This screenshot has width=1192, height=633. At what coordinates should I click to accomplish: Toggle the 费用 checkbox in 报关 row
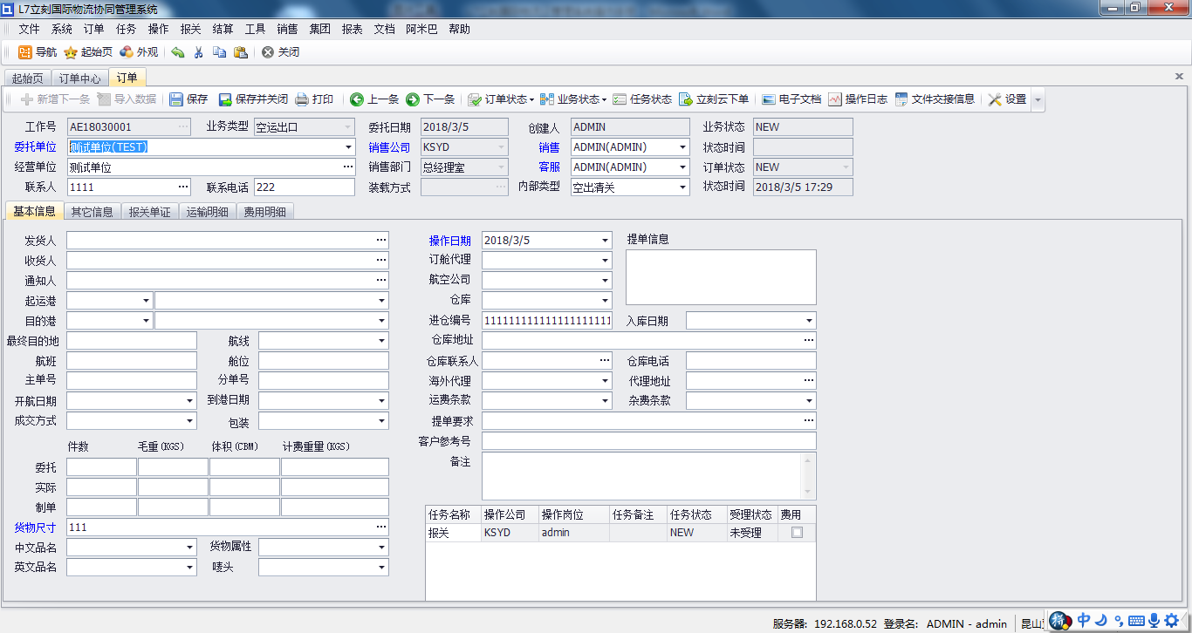[797, 533]
